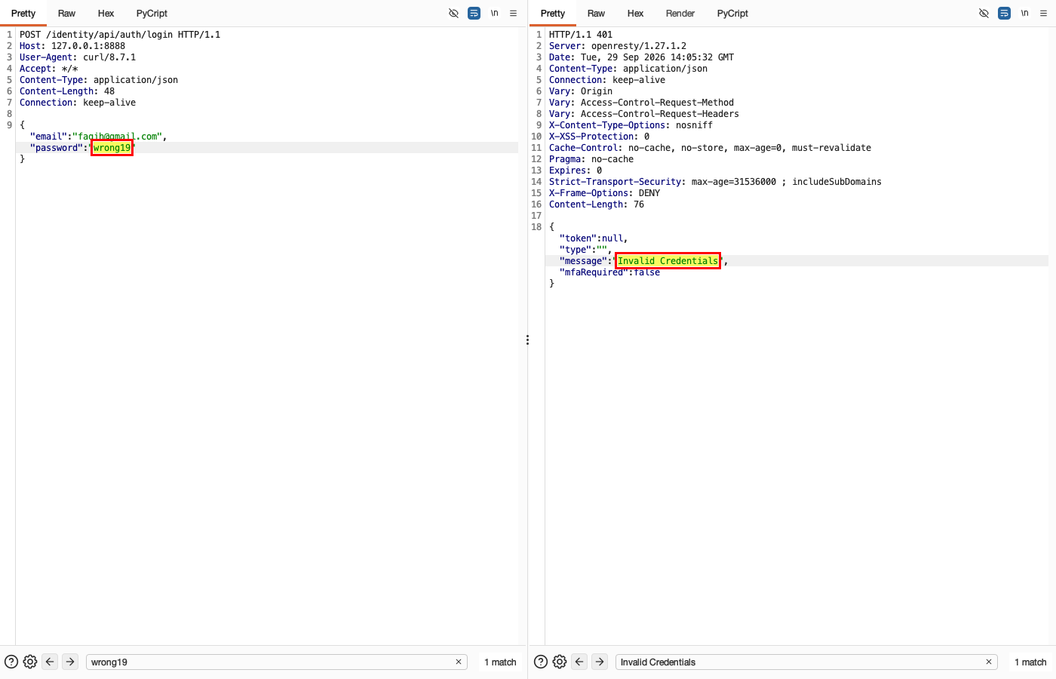The height and width of the screenshot is (679, 1056).
Task: Toggle hidden-content eye icon in request panel
Action: pyautogui.click(x=453, y=14)
